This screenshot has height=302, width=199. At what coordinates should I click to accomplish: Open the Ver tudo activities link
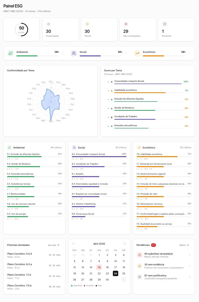[x=54, y=245]
